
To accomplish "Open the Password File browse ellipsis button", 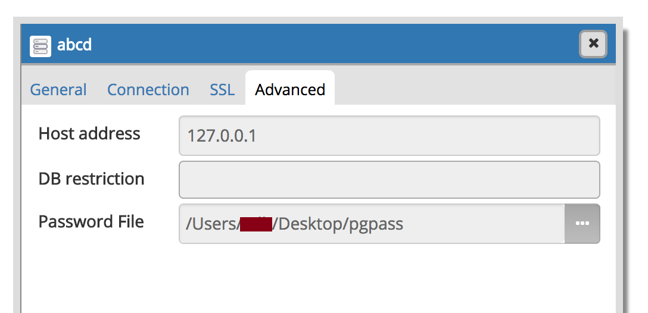I will point(582,224).
